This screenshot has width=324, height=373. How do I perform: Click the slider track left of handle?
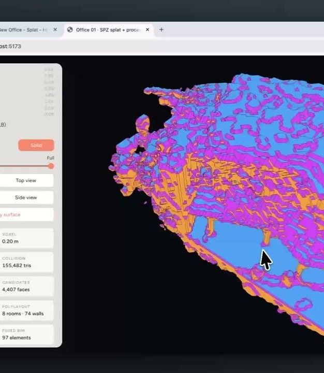pos(24,166)
